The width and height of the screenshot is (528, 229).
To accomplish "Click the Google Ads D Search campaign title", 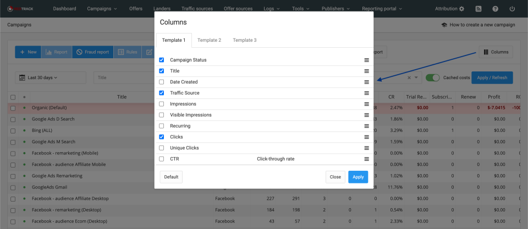I will point(53,119).
